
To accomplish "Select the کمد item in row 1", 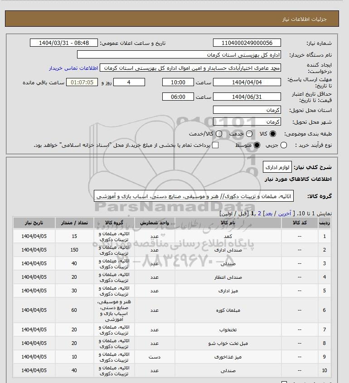I will [228, 236].
